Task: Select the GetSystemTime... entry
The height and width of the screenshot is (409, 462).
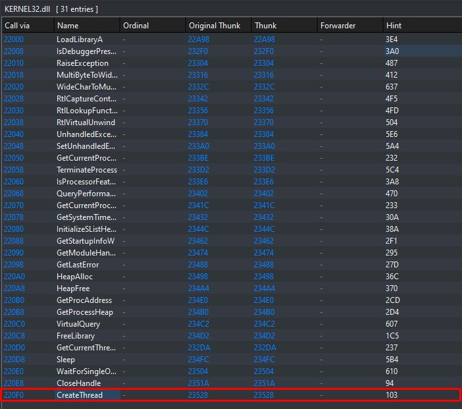Action: (86, 217)
